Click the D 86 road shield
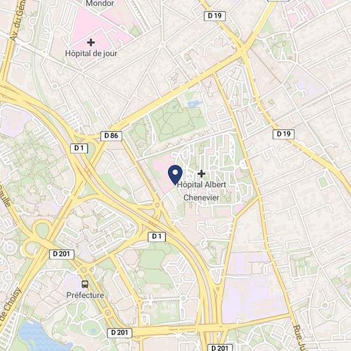 click(111, 136)
